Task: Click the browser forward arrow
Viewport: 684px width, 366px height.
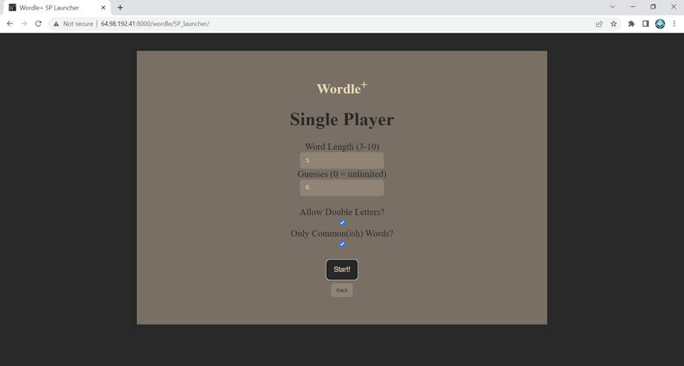Action: coord(24,23)
